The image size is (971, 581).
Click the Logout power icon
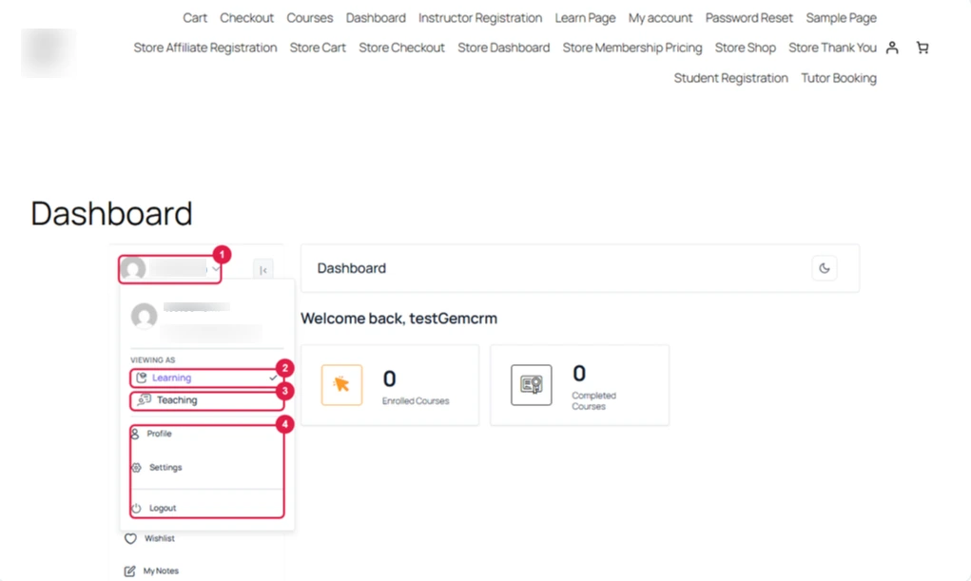click(x=136, y=508)
